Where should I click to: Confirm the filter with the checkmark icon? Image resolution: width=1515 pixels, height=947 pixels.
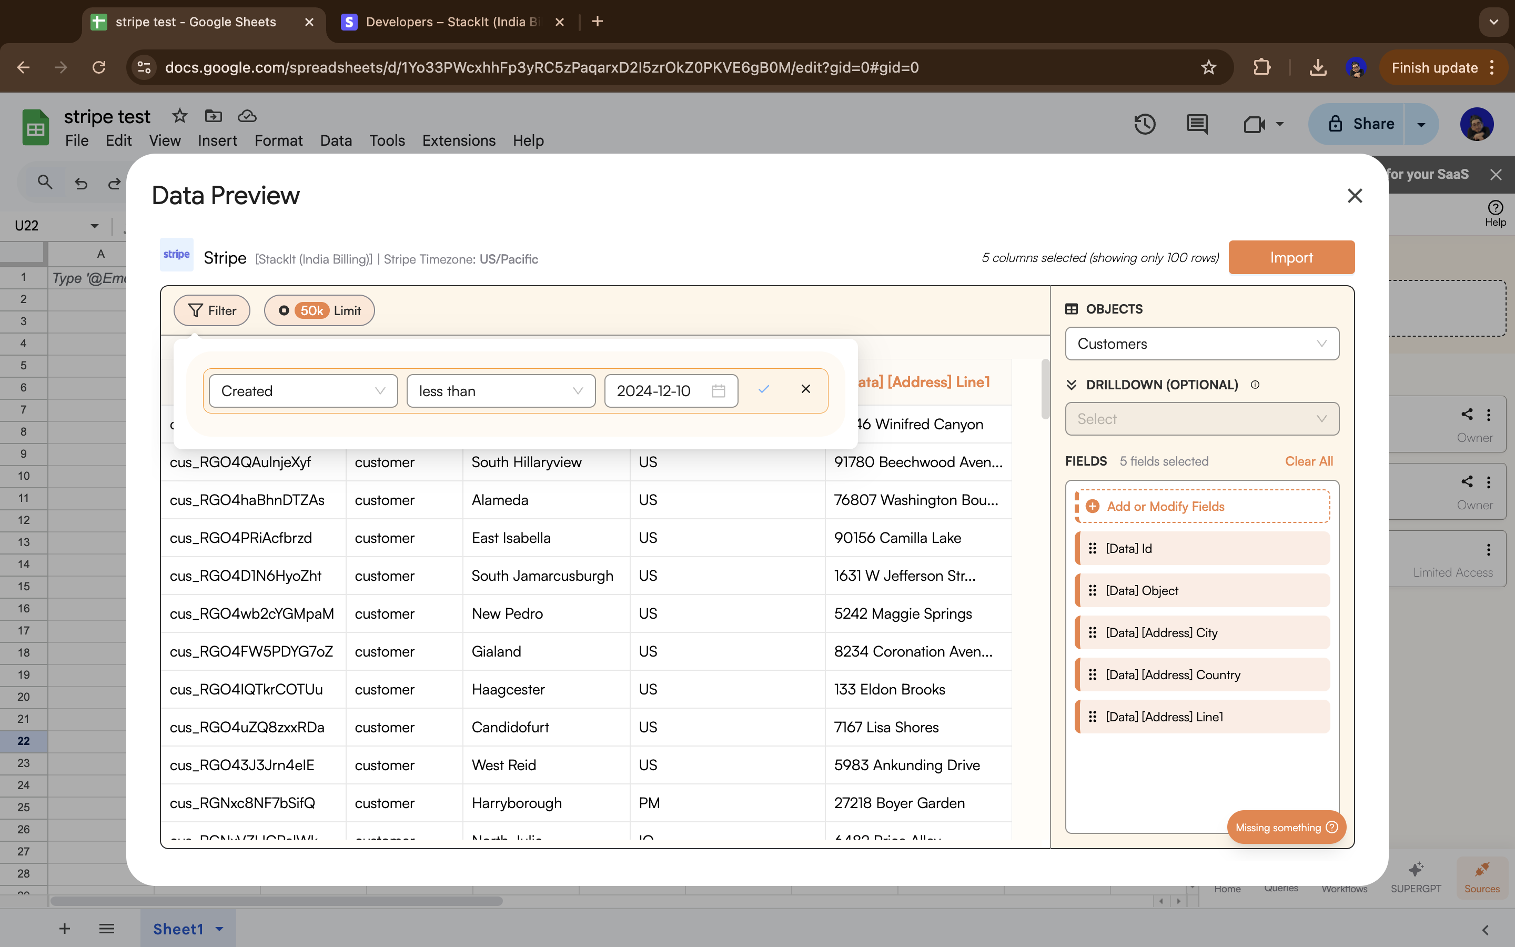point(763,389)
